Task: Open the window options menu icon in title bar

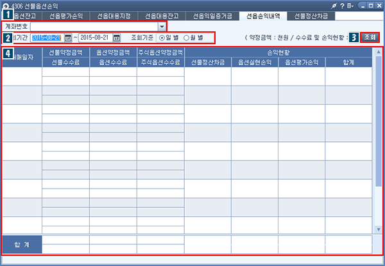Action: click(350, 5)
